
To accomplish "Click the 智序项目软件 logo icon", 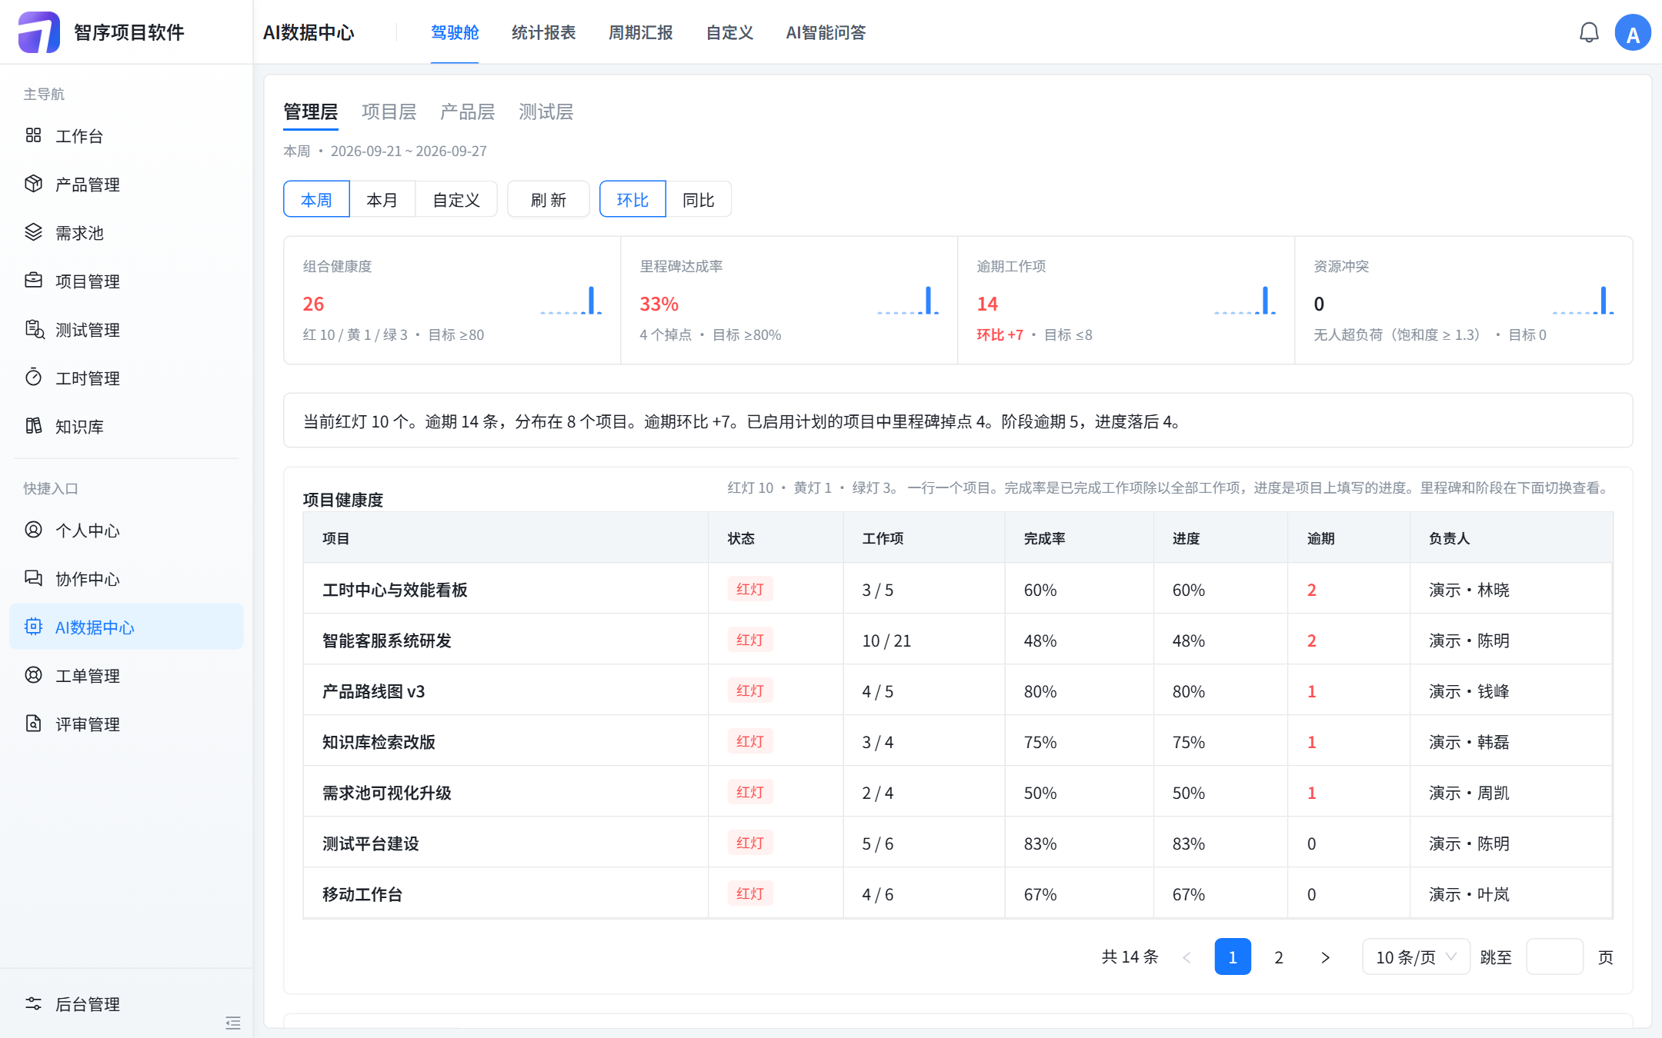I will (38, 32).
